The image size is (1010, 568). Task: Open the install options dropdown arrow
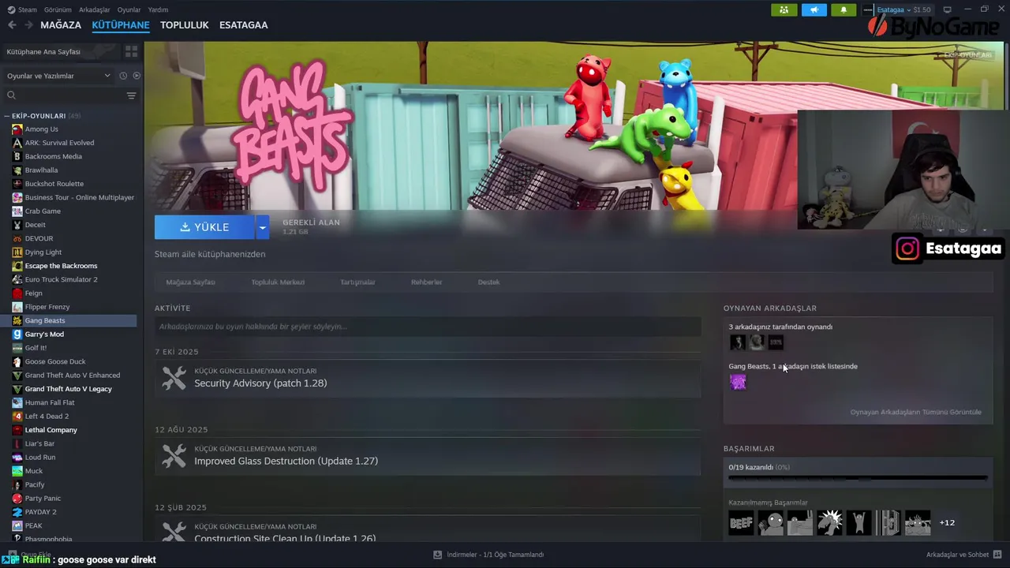[x=262, y=227]
